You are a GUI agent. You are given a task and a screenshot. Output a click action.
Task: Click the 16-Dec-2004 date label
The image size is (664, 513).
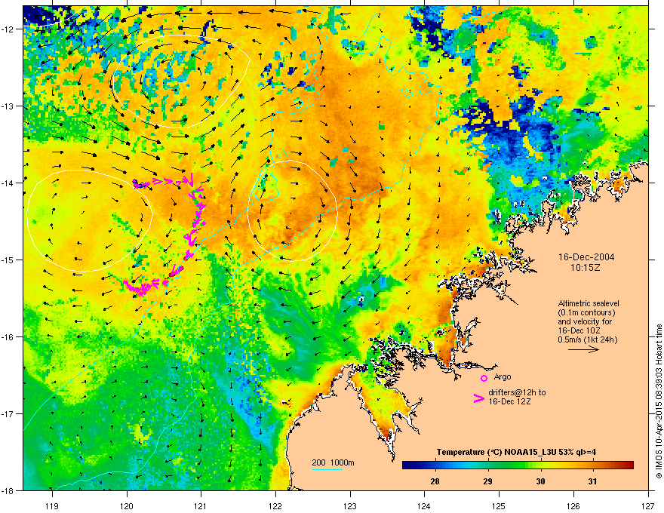coord(586,257)
